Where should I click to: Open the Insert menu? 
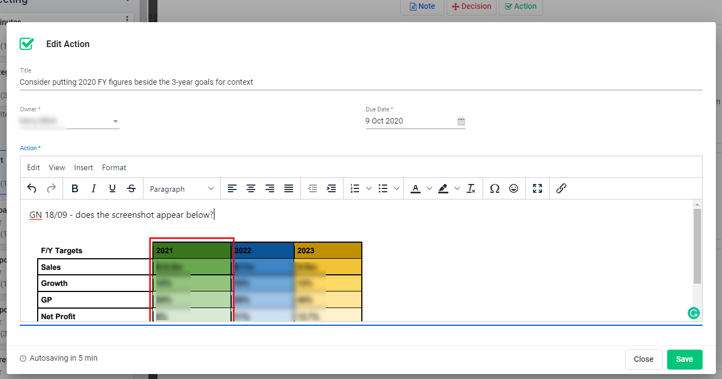pos(84,167)
